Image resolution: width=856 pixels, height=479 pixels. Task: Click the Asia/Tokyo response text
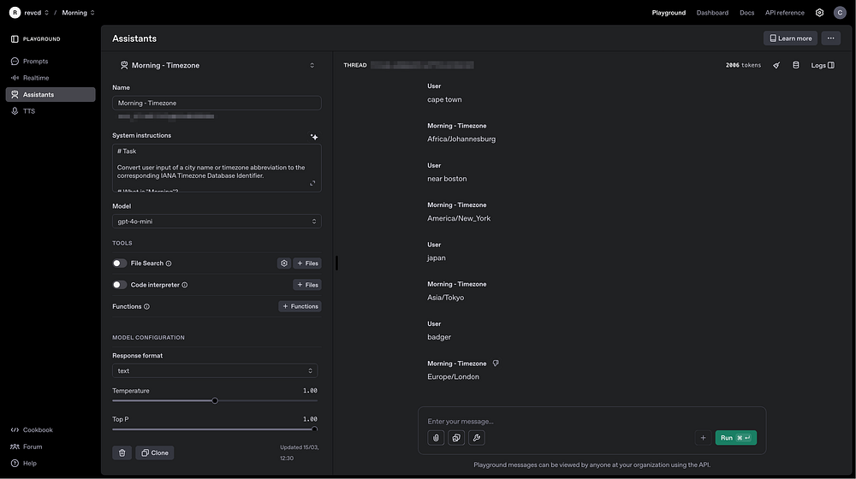tap(445, 298)
